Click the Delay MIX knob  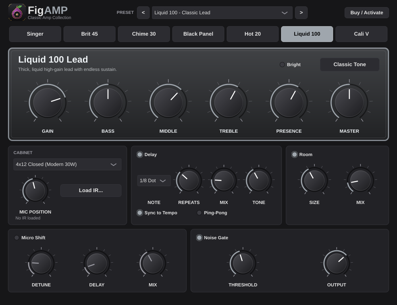pyautogui.click(x=224, y=180)
